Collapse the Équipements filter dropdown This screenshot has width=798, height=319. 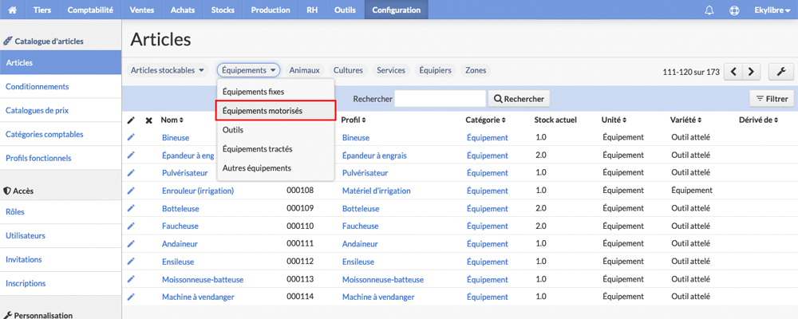(x=248, y=70)
